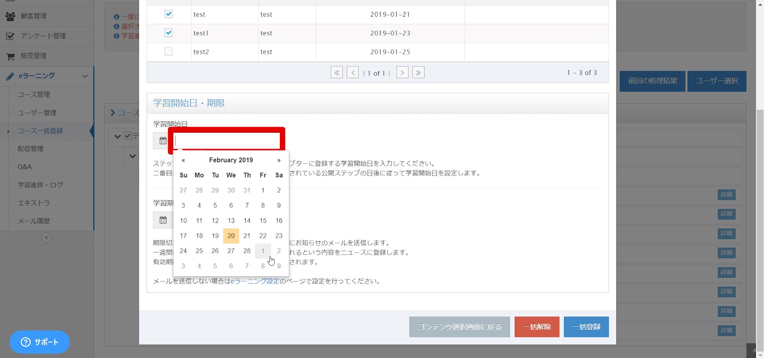Image resolution: width=764 pixels, height=358 pixels.
Task: Open コース管理 in sidebar
Action: tap(34, 95)
